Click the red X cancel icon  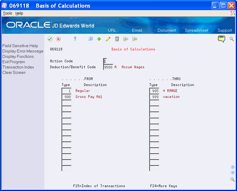point(58,39)
